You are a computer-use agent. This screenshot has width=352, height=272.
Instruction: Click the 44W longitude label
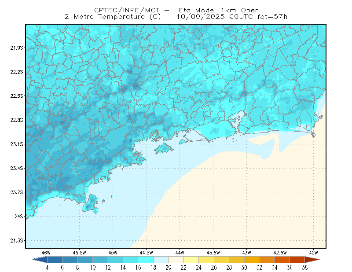coord(180,253)
